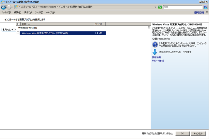Click the blue download arrow icon

coord(155,52)
